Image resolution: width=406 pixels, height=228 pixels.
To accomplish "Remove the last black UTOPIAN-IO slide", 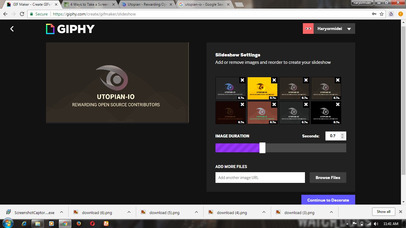I will (337, 104).
